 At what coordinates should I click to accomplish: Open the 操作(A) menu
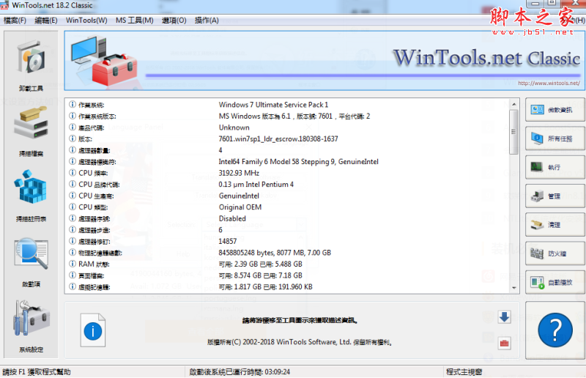207,21
